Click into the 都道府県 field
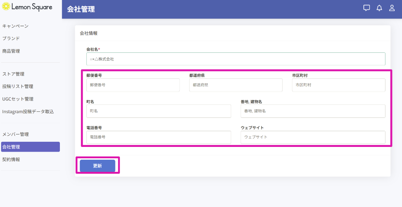The height and width of the screenshot is (207, 402). pos(236,85)
